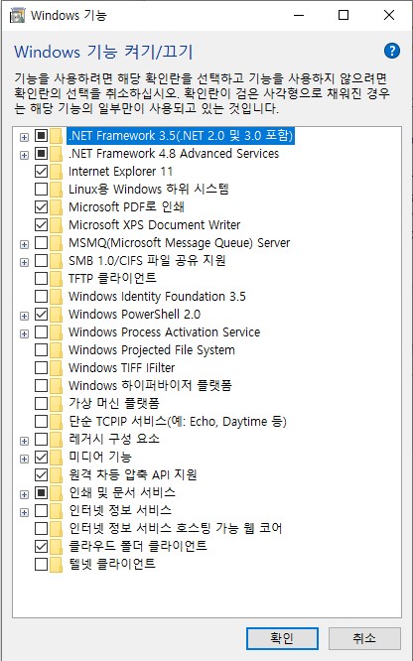Enable Linux용 Windows 하위 시스템 checkbox
The height and width of the screenshot is (661, 413).
41,190
